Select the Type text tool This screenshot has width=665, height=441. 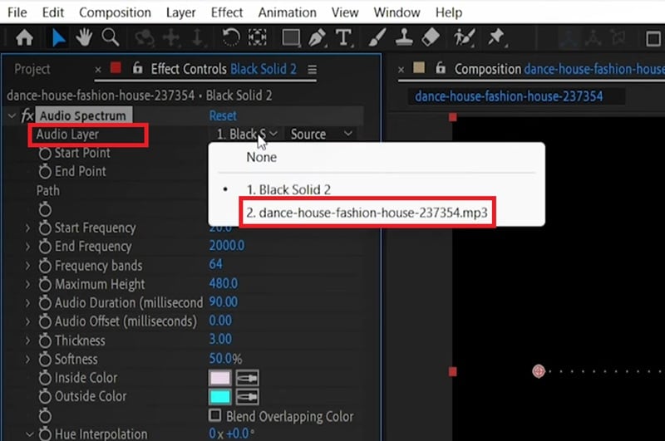tap(343, 38)
